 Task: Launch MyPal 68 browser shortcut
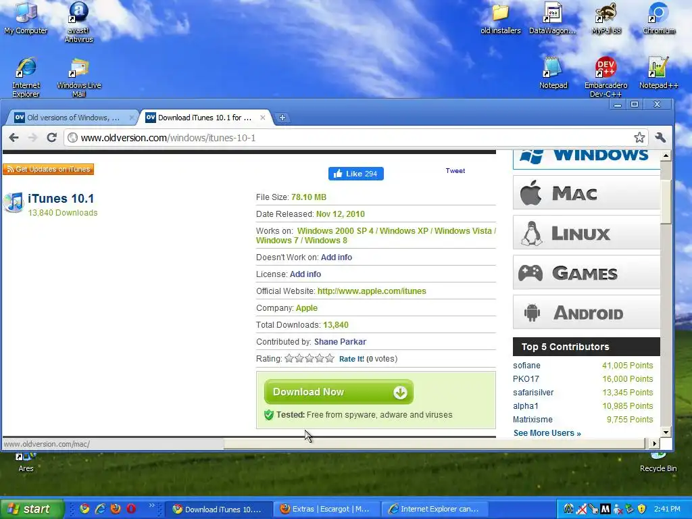tap(606, 18)
